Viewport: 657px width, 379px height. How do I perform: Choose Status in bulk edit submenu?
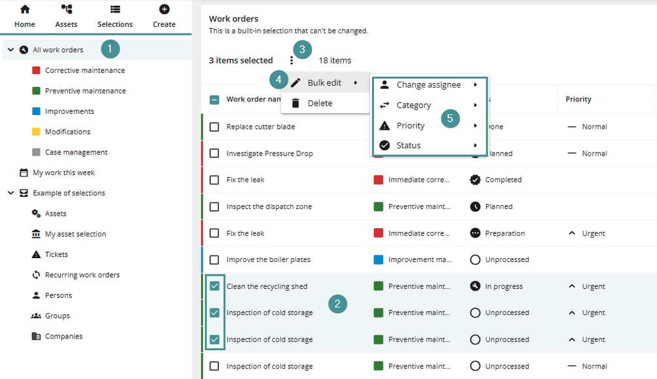tap(430, 145)
